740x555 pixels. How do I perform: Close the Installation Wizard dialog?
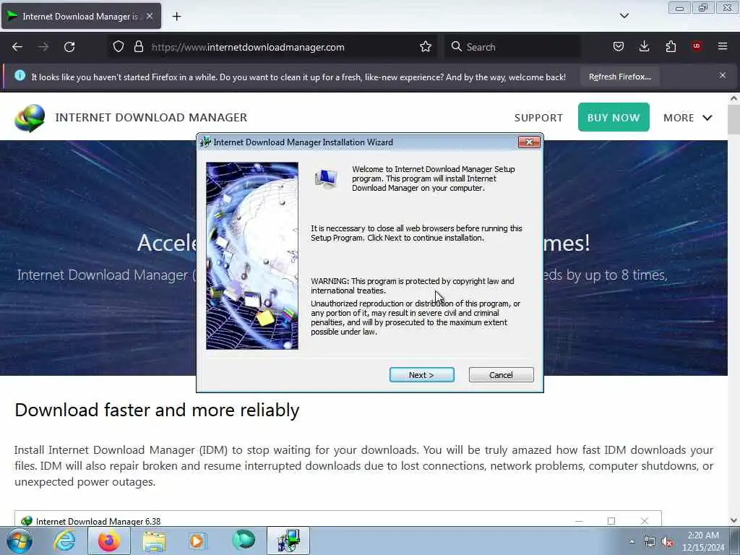pyautogui.click(x=529, y=142)
